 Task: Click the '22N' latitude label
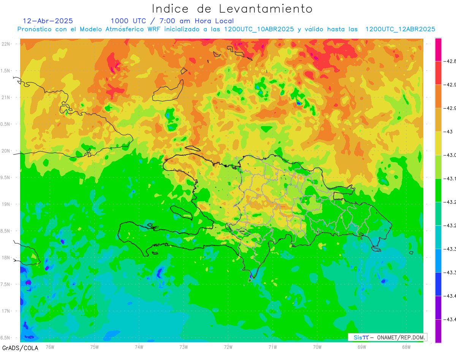click(6, 44)
